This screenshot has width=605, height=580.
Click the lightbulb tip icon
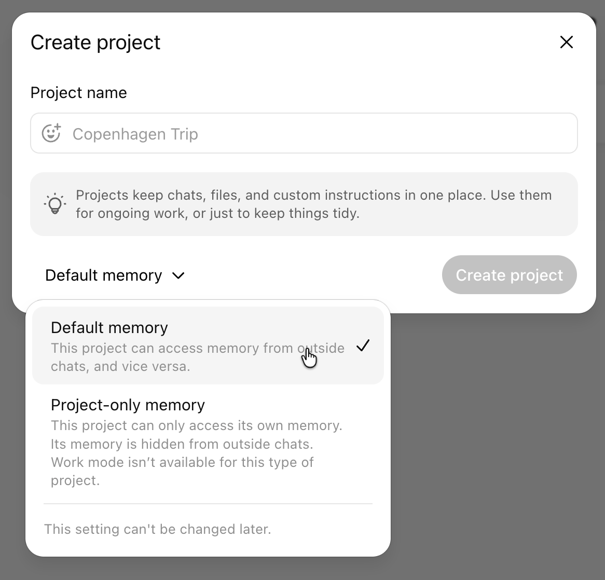click(55, 204)
